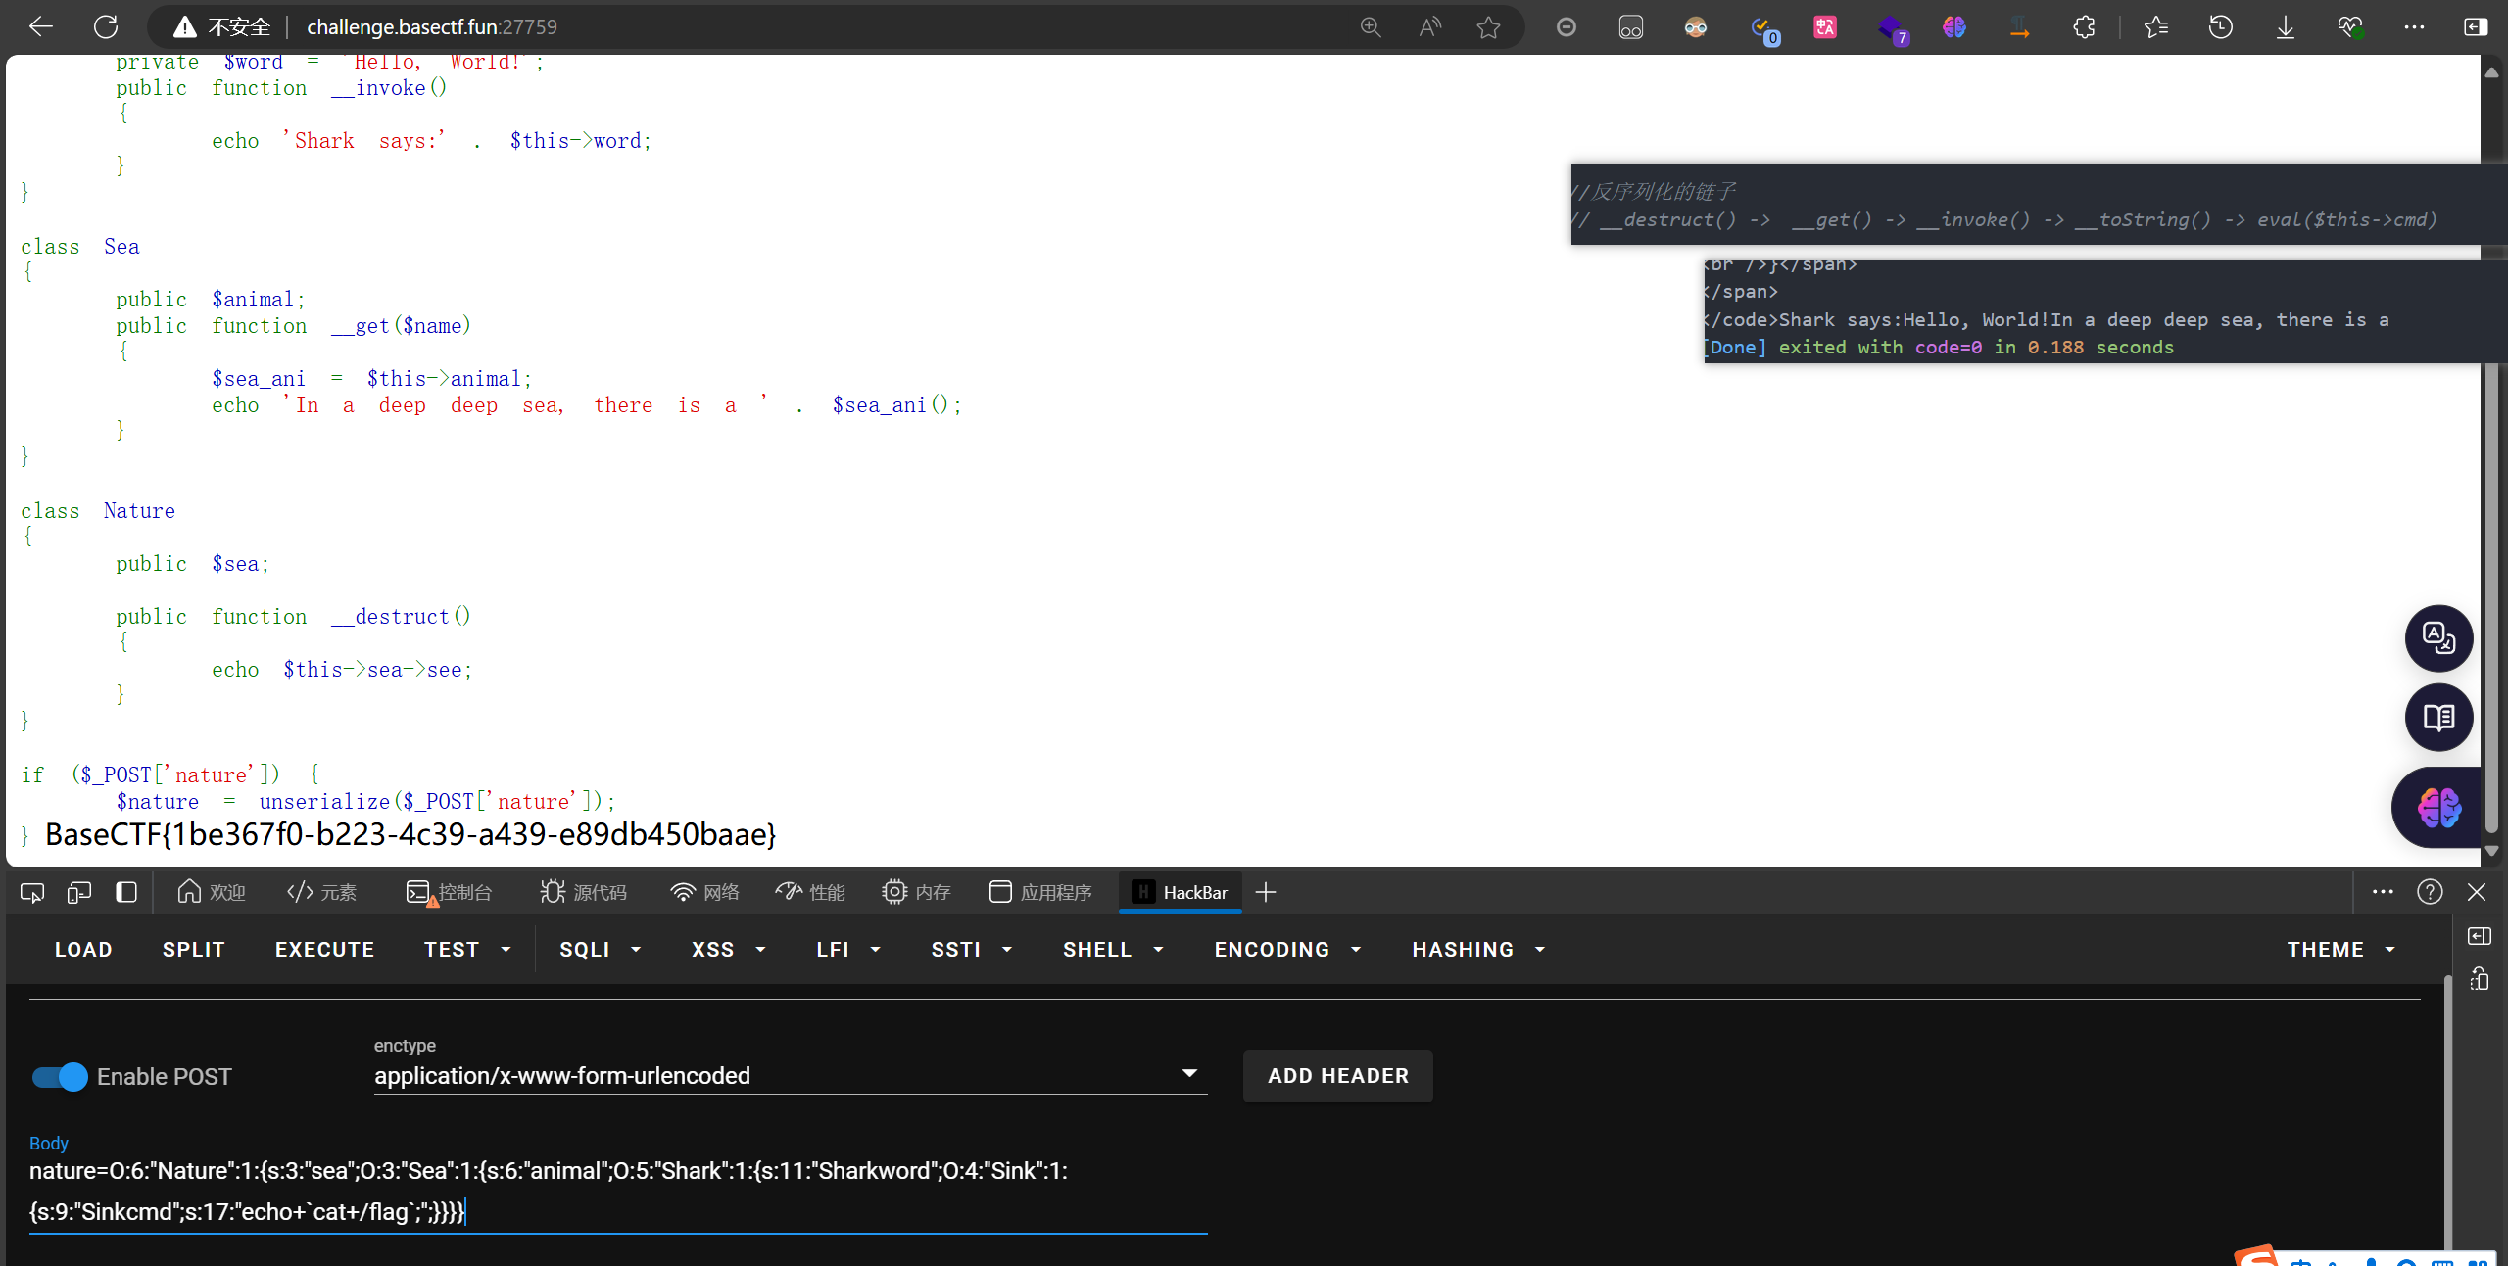Click the SPLIT button in HackBar
Screen dimensions: 2508x1266
(194, 950)
